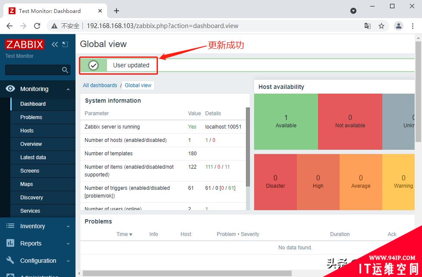
Task: Open Overview in Monitoring menu
Action: tap(43, 144)
